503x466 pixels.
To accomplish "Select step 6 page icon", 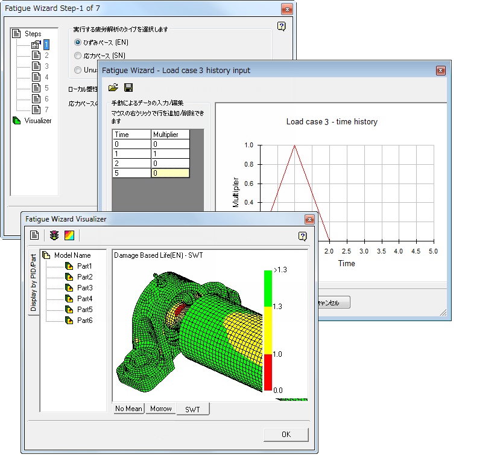I will [36, 98].
